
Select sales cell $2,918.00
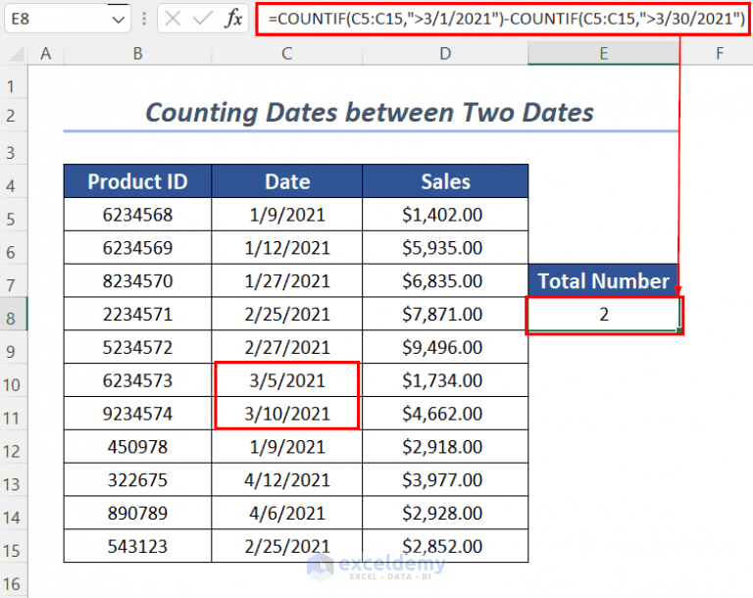(x=445, y=447)
